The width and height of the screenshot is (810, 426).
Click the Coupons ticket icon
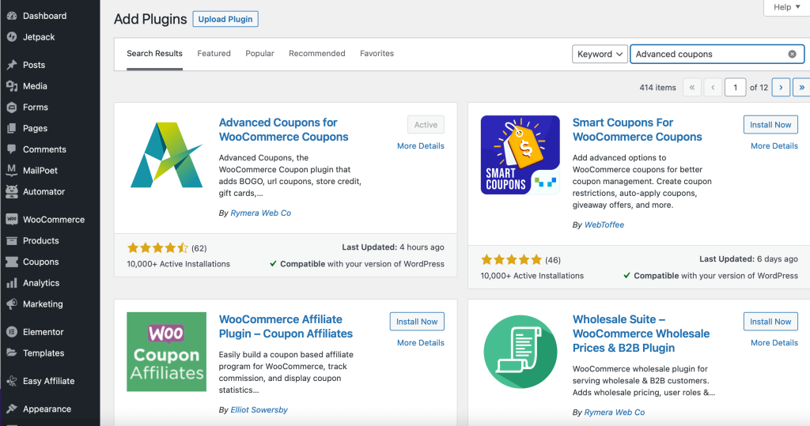(11, 262)
